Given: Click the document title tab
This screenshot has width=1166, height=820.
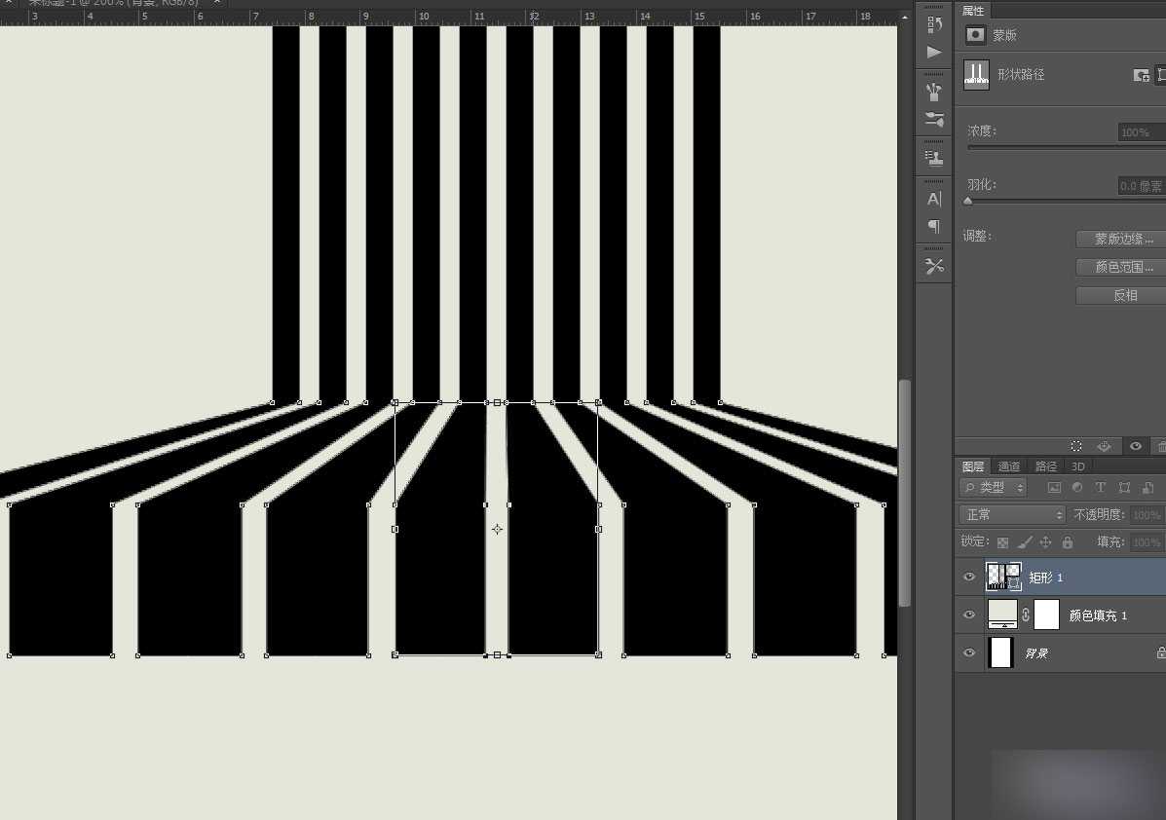Looking at the screenshot, I should tap(114, 3).
